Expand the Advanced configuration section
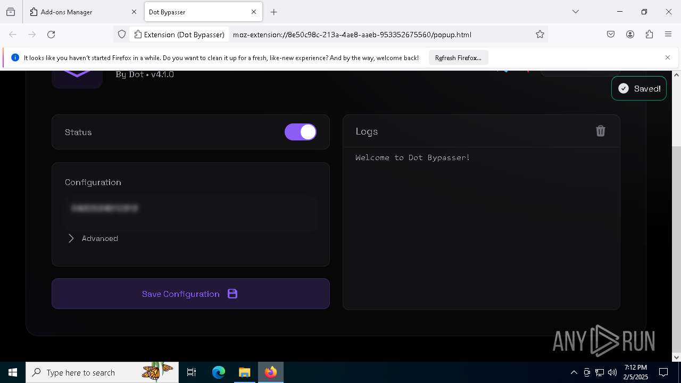Viewport: 681px width, 383px height. [x=93, y=238]
